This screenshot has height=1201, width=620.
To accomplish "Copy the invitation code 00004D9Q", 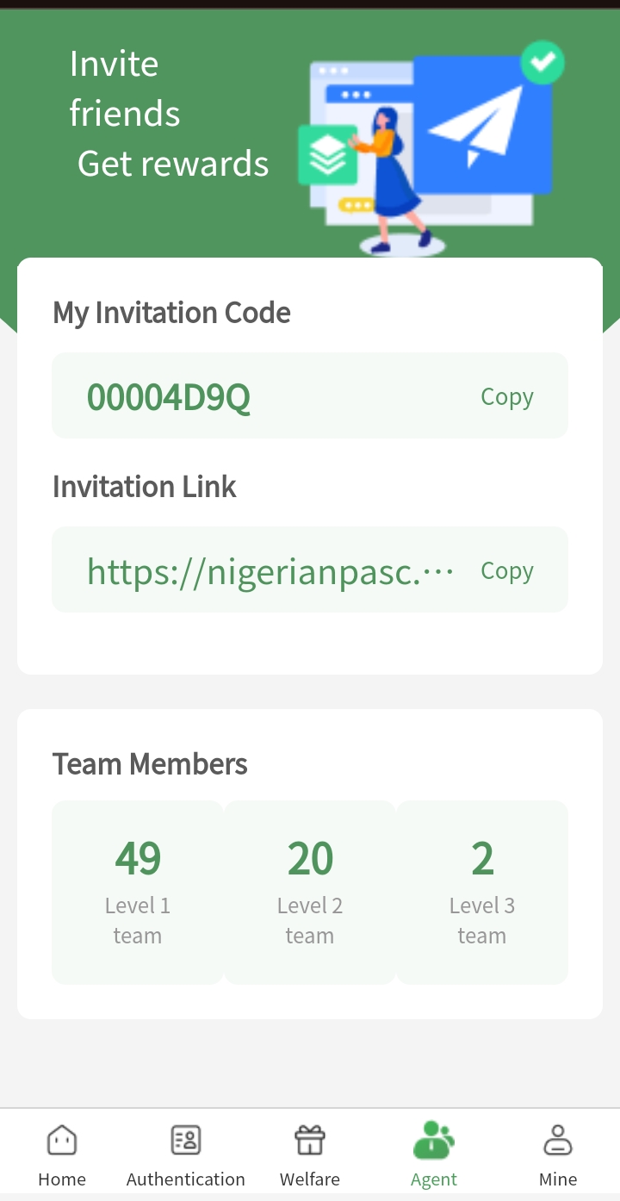I will [x=506, y=396].
